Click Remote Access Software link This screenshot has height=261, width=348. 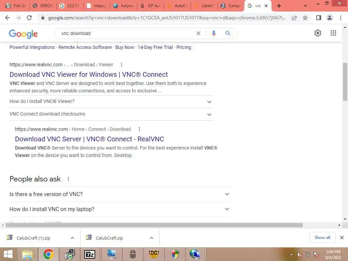click(x=85, y=47)
